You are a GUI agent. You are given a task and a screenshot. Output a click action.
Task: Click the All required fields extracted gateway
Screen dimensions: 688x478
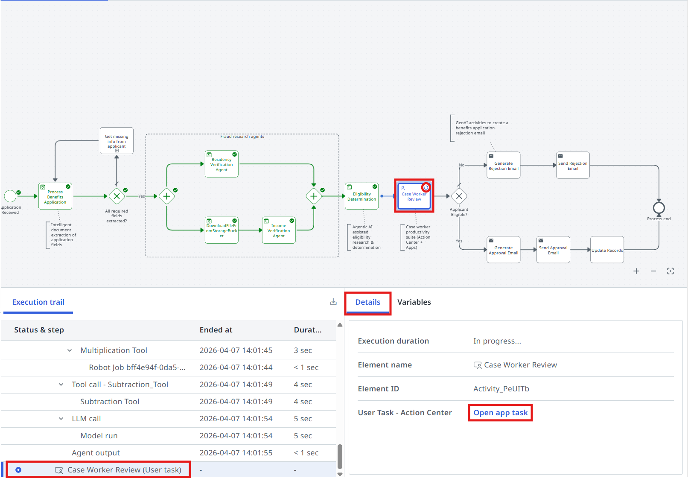pyautogui.click(x=117, y=196)
